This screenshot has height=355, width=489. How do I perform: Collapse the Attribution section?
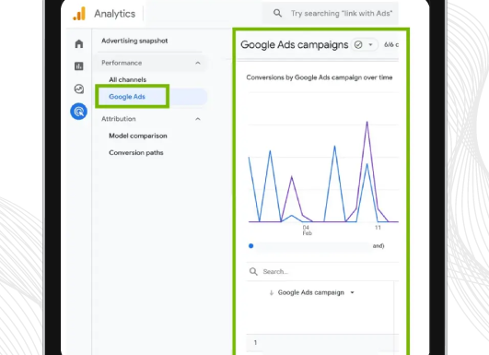click(198, 119)
